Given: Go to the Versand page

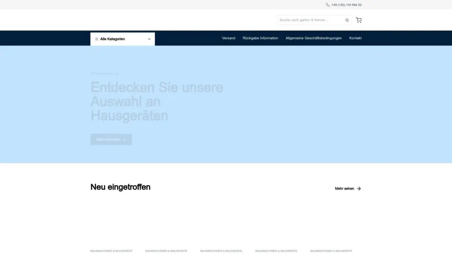Looking at the screenshot, I should 228,38.
